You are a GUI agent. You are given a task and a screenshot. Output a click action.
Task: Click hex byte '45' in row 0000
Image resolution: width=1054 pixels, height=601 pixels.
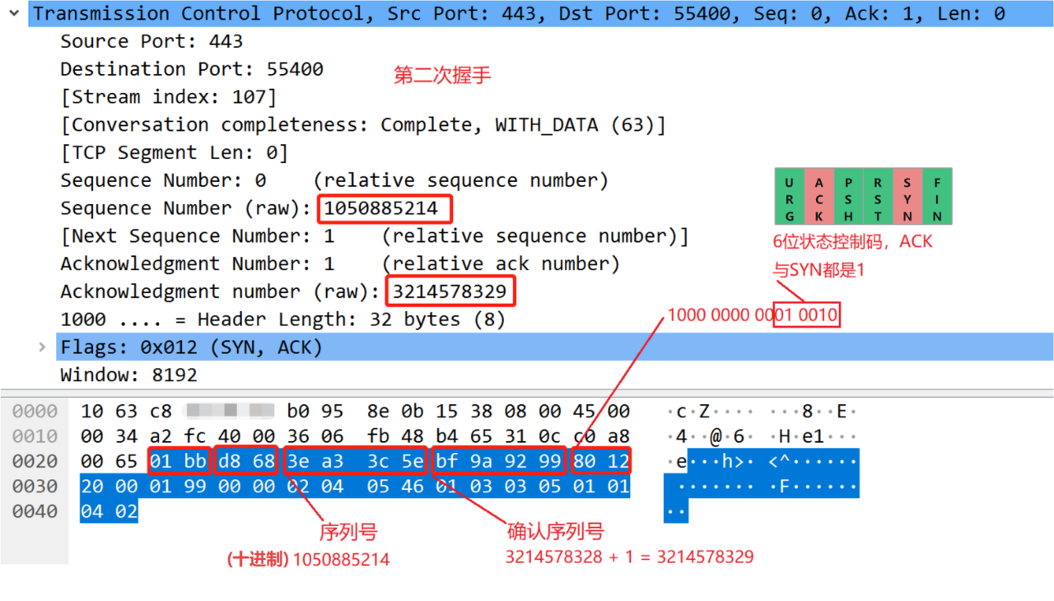click(x=584, y=412)
